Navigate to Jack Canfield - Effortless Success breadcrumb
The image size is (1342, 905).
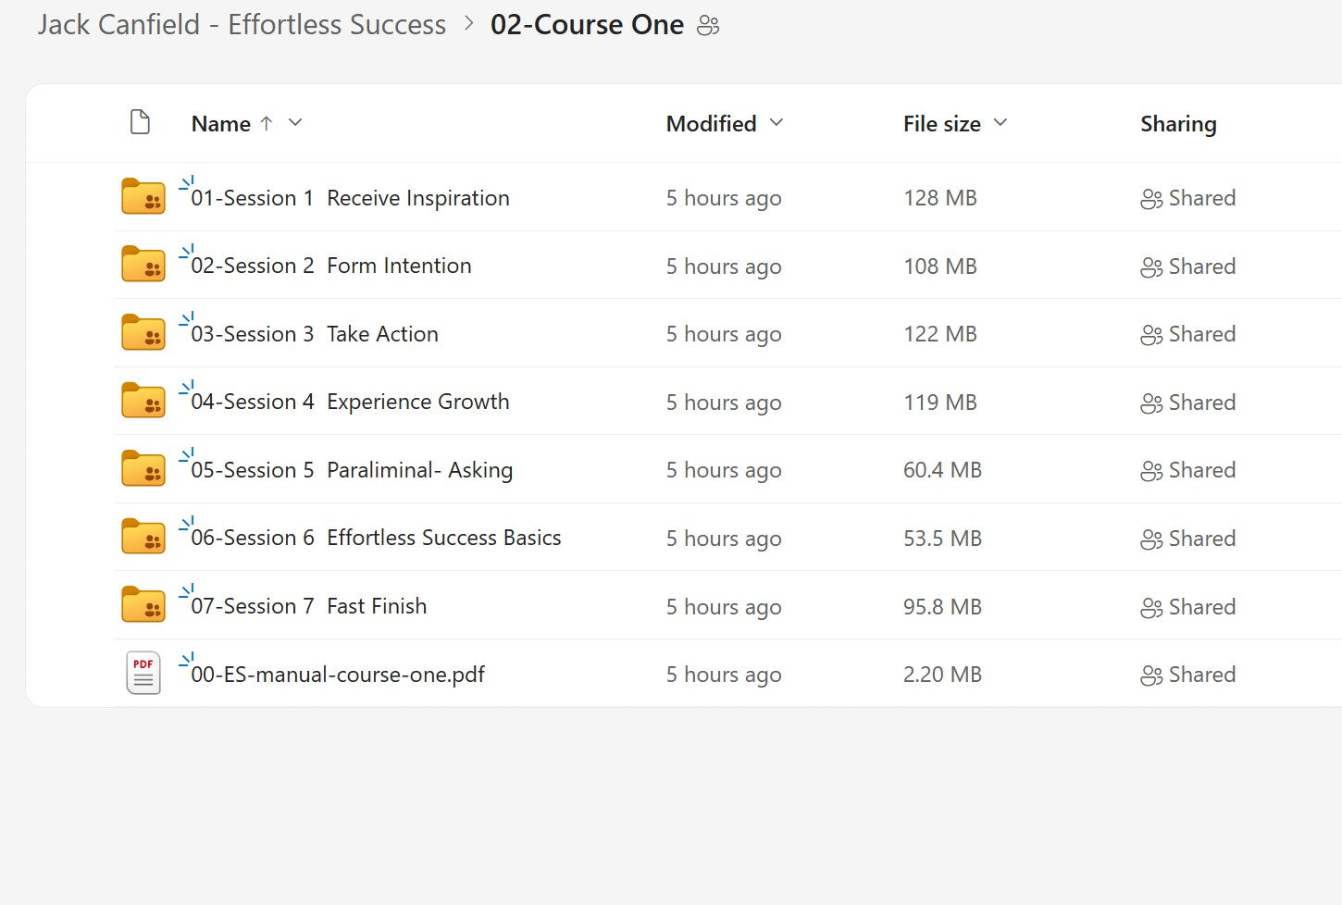(241, 24)
